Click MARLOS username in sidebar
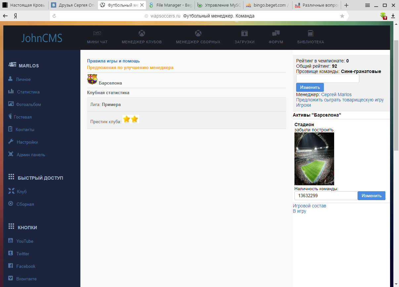Viewport: 399px width, 287px height. tap(29, 66)
